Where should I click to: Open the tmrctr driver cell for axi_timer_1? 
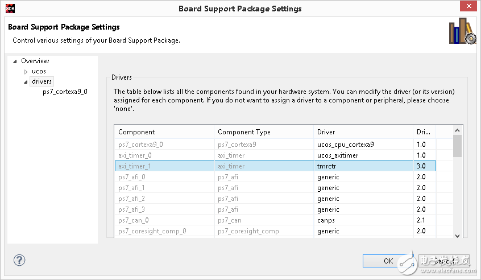[363, 166]
